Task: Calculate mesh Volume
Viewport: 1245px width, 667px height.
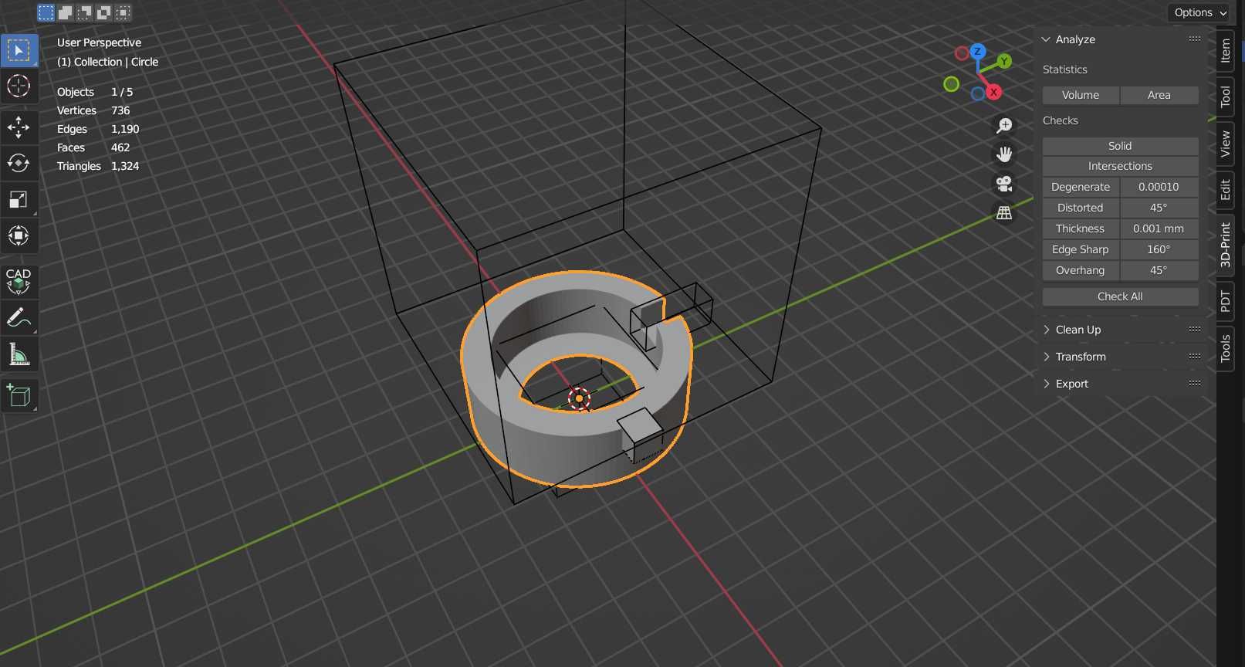Action: pos(1081,95)
